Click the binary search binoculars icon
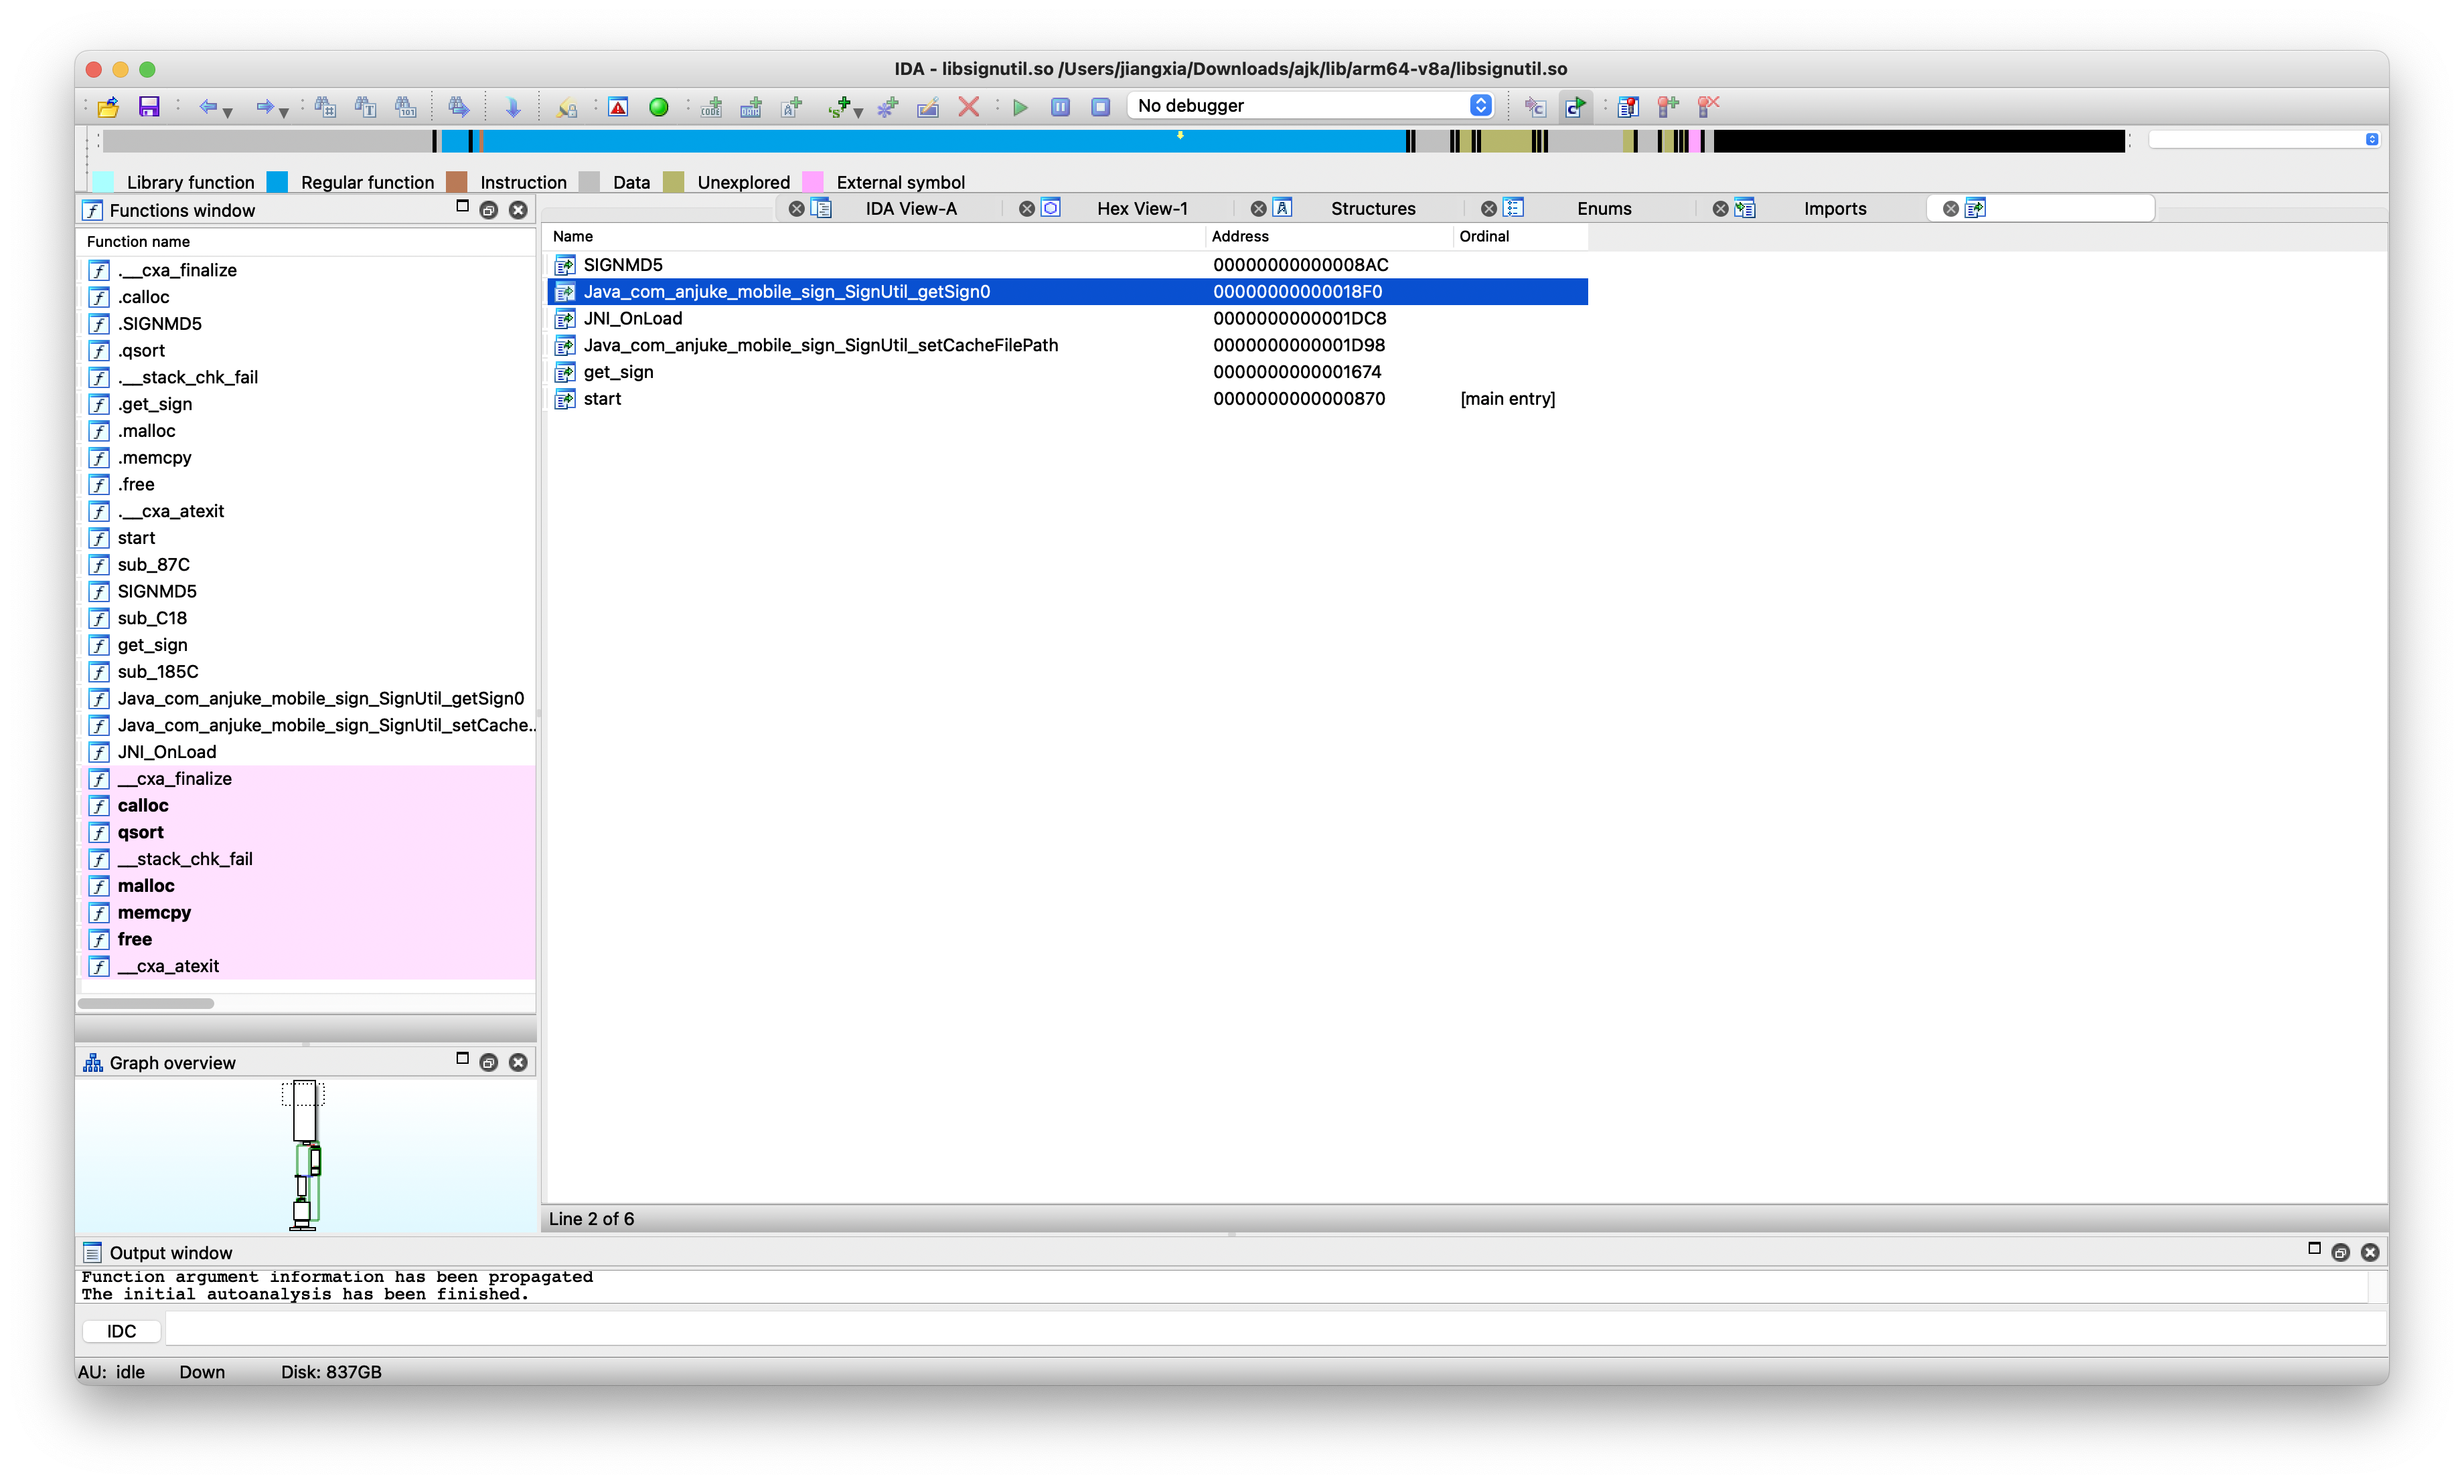 [405, 107]
